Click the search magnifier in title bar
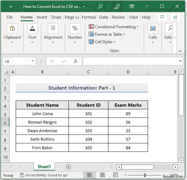187x180 pixels. click(x=100, y=6)
